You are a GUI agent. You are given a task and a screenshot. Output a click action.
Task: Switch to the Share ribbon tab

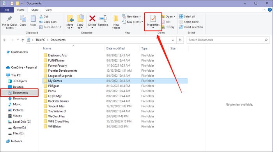point(35,10)
